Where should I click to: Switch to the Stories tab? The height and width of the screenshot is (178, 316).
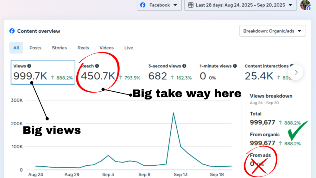(x=59, y=48)
